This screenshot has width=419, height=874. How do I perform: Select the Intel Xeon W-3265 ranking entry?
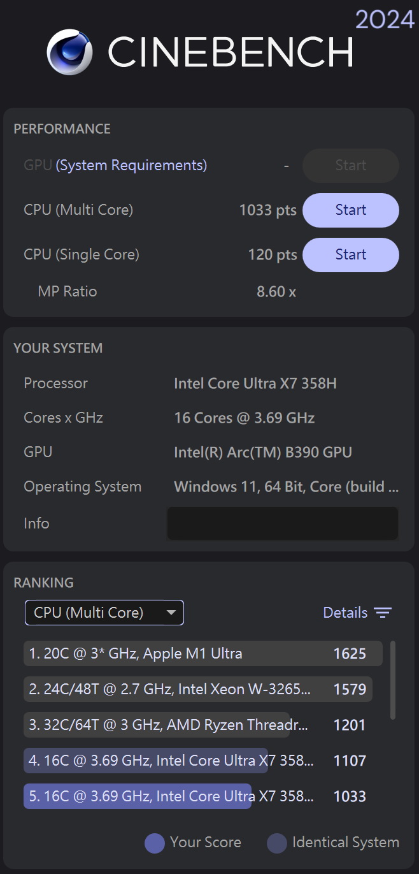click(197, 689)
